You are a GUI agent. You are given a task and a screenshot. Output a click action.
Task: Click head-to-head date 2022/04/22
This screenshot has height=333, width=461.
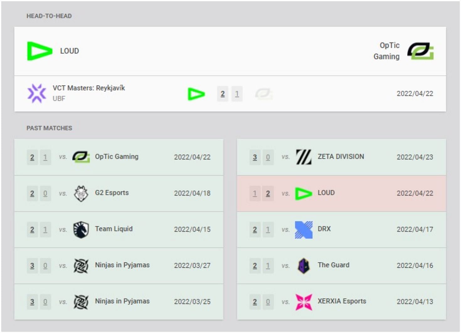coord(415,93)
